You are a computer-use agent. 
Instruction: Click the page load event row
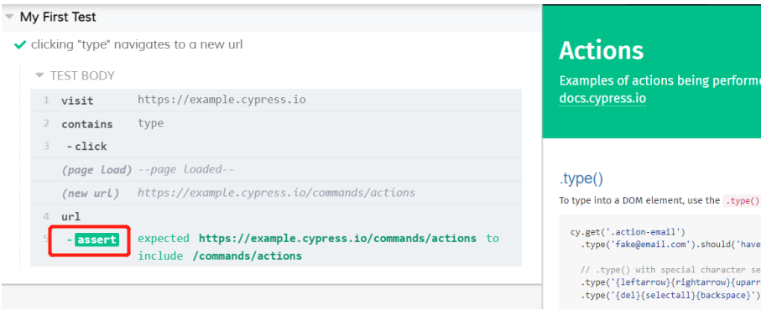click(276, 169)
